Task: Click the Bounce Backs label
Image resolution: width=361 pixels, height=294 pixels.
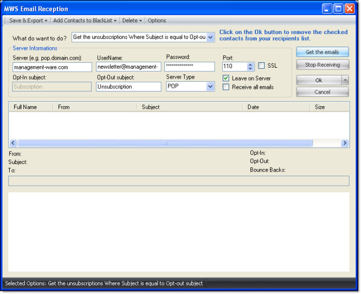Action: tap(268, 170)
